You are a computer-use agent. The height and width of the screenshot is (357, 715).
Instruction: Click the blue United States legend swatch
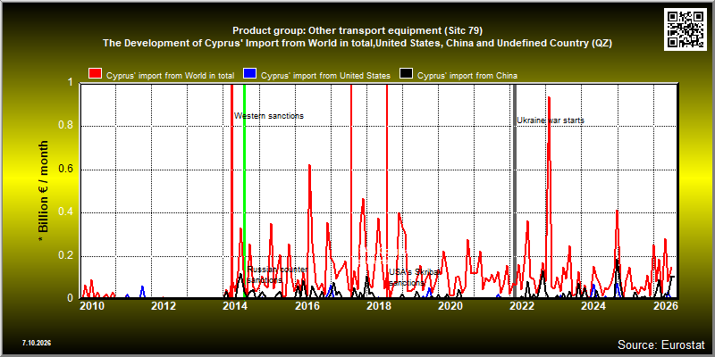(250, 74)
